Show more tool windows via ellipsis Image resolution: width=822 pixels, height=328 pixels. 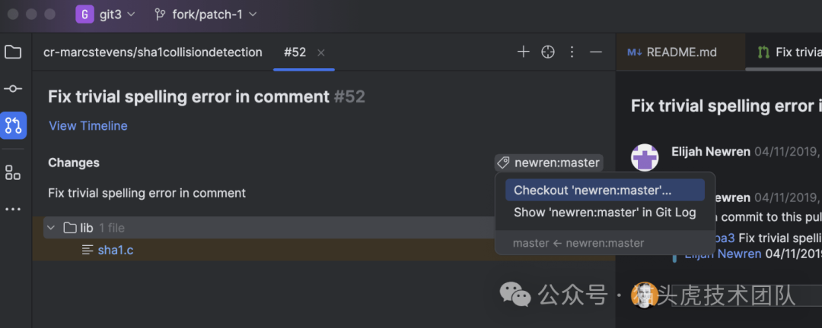pyautogui.click(x=13, y=209)
